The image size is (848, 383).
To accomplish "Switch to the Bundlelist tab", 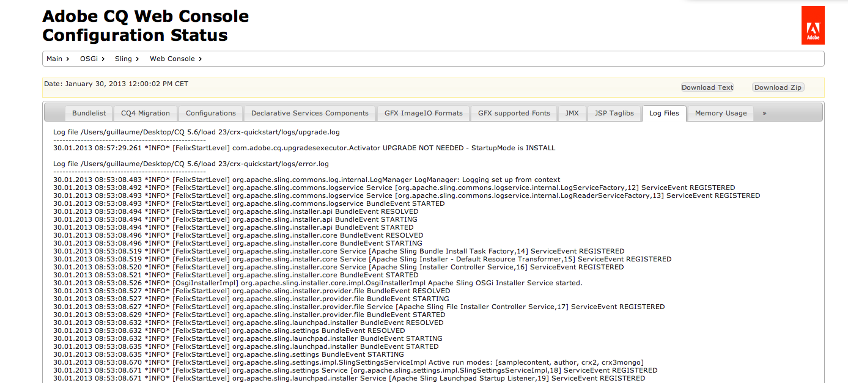I will click(x=89, y=113).
